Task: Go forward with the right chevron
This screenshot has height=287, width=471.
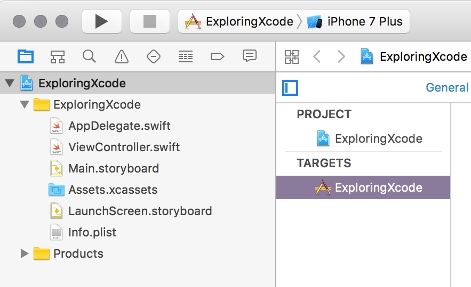Action: (x=341, y=56)
